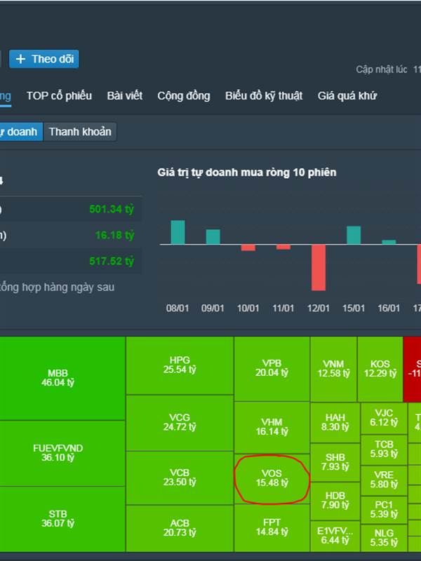Select the VRE 5.80 tỷ tile
421x561 pixels.
(x=384, y=480)
